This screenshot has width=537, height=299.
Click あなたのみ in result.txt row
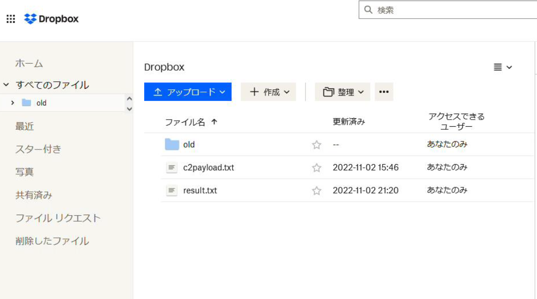click(x=447, y=190)
